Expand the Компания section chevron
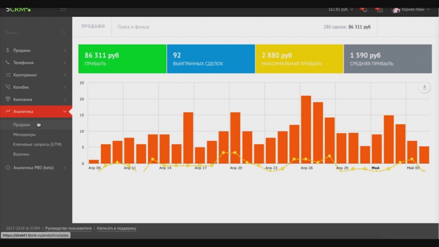 (x=65, y=100)
